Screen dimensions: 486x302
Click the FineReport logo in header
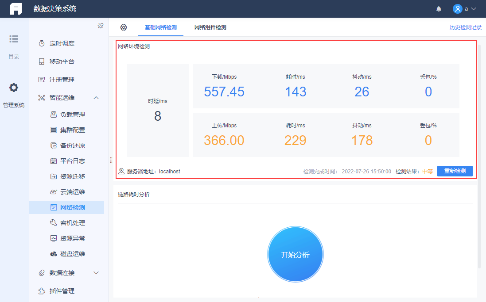pos(16,9)
